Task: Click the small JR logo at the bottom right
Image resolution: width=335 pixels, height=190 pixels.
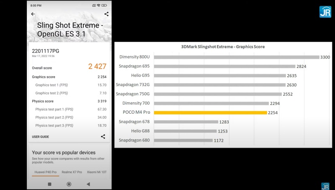Action: (x=325, y=186)
